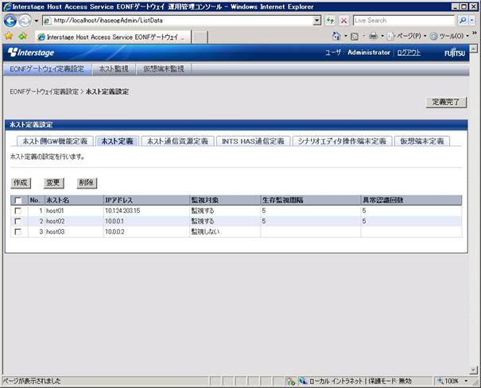Select the Interstage Host Access Service browser tab
Image resolution: width=481 pixels, height=388 pixels.
pyautogui.click(x=113, y=37)
